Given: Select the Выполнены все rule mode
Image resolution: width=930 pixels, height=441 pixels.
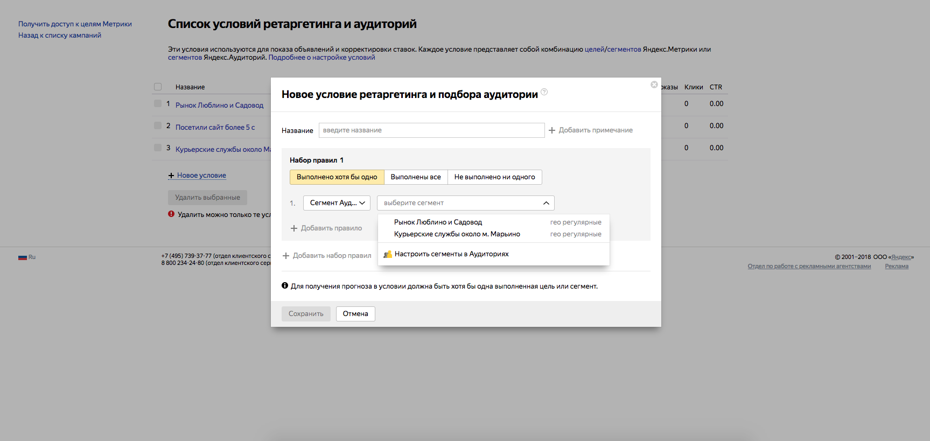Looking at the screenshot, I should 416,177.
